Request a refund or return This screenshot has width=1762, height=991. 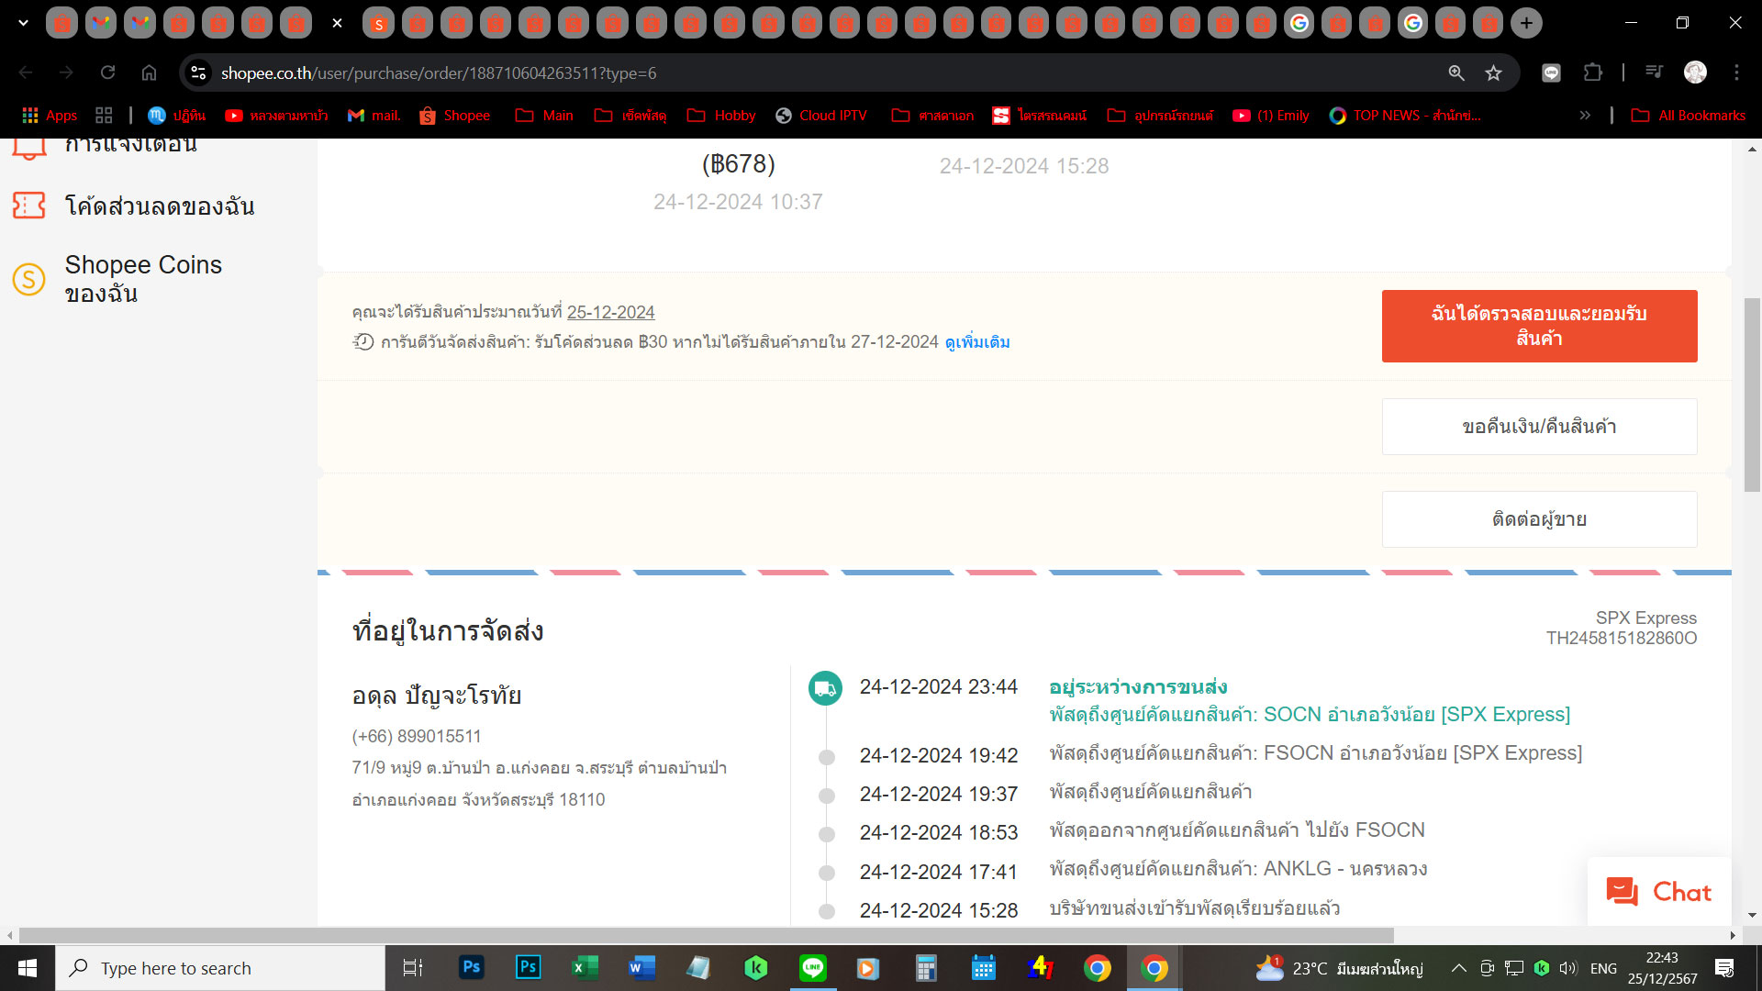click(x=1539, y=427)
